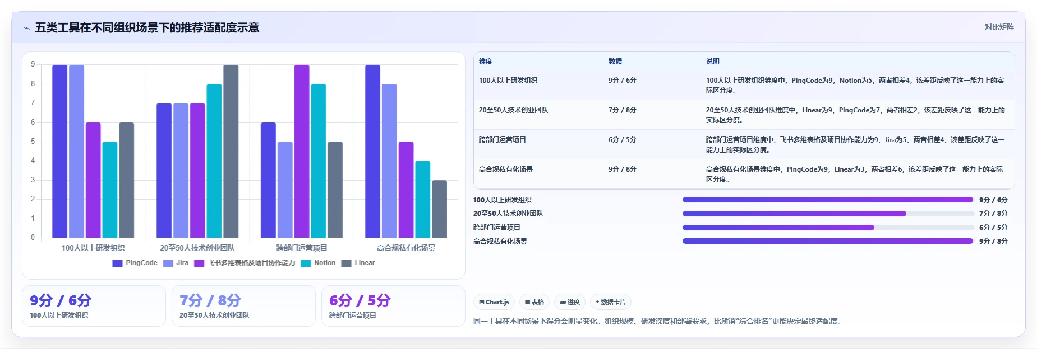Click 6分 / 5分 in the table's 数据 column
This screenshot has height=349, width=1037.
click(x=623, y=140)
